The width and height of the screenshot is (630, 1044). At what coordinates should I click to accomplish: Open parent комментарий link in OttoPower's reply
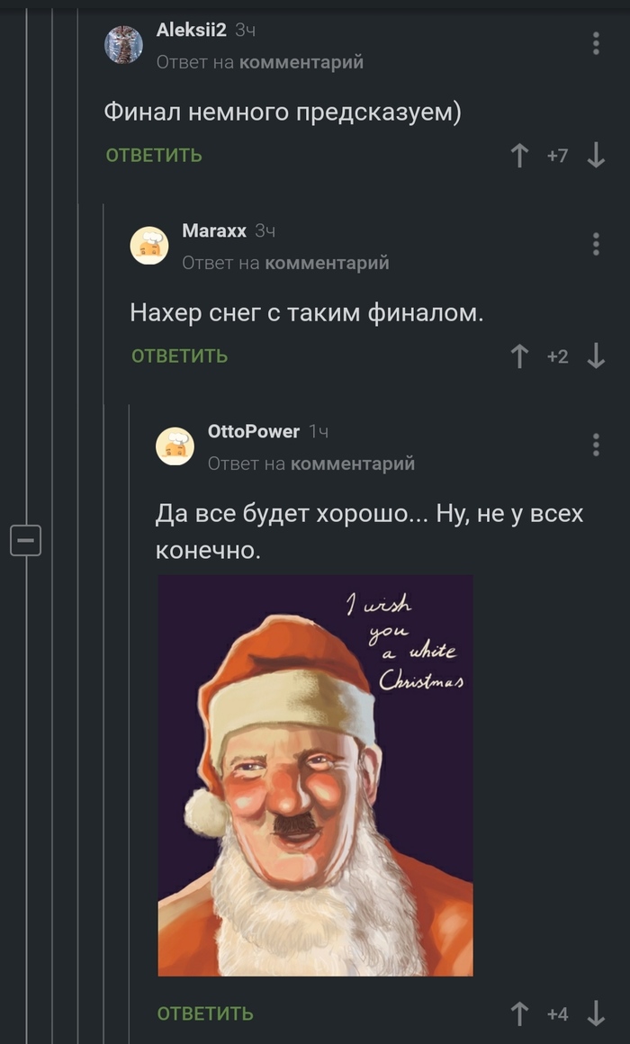353,463
